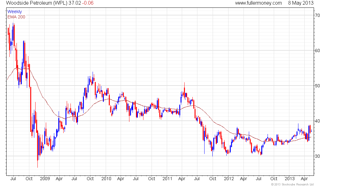Open the www.fullermoney.com text

point(258,3)
